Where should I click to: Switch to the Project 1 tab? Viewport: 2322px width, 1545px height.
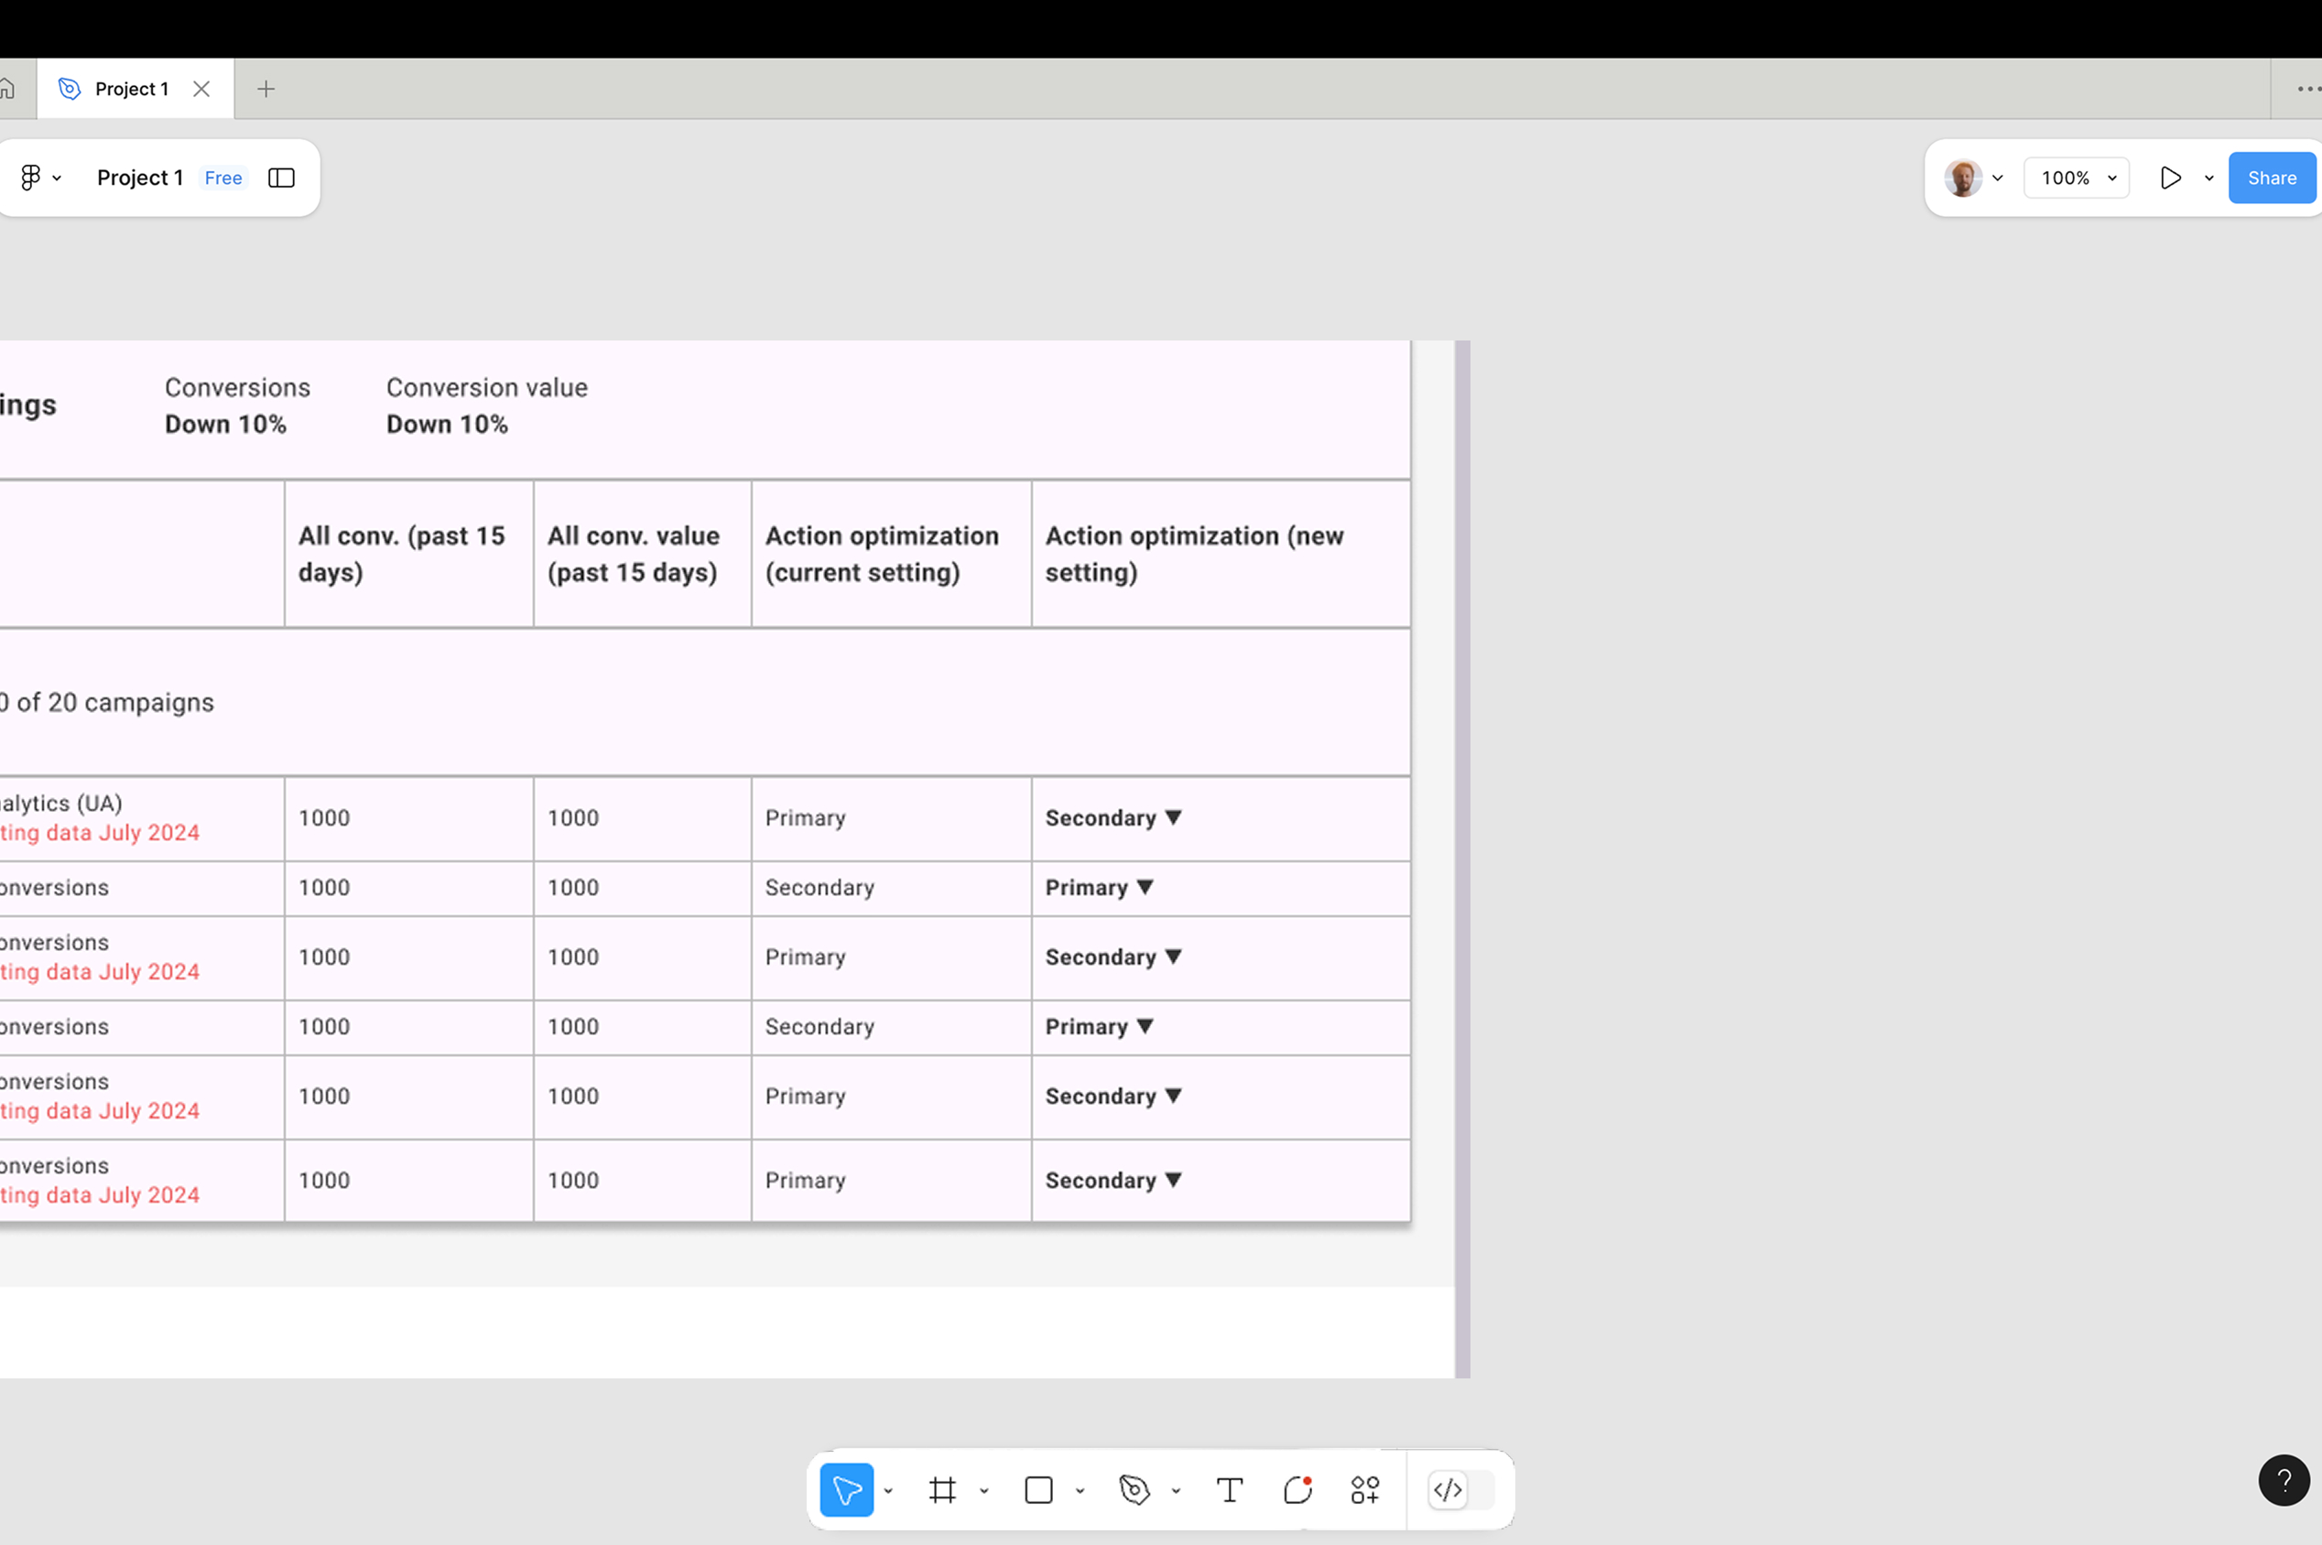pyautogui.click(x=131, y=89)
